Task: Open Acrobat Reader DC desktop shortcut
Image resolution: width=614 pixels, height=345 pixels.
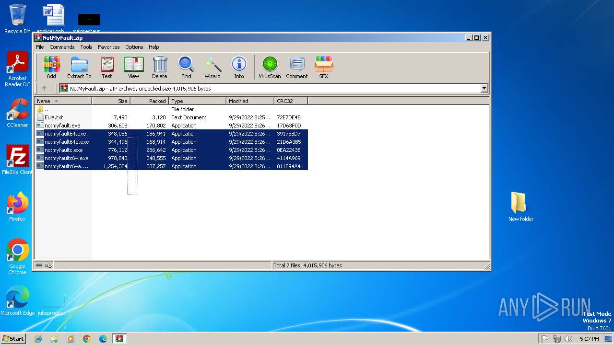Action: pyautogui.click(x=17, y=69)
